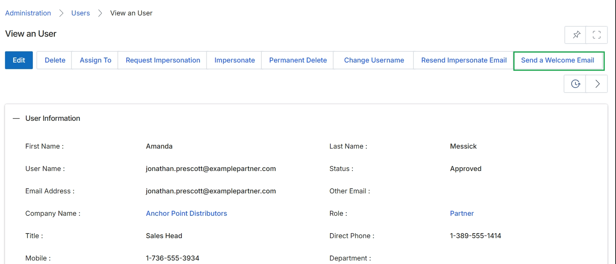
Task: Click the Impersonate button
Action: click(235, 60)
